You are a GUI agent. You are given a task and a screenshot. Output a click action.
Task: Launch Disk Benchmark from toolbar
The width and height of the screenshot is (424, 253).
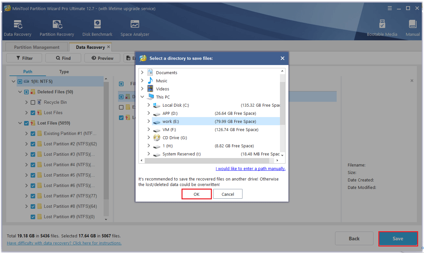coord(97,28)
